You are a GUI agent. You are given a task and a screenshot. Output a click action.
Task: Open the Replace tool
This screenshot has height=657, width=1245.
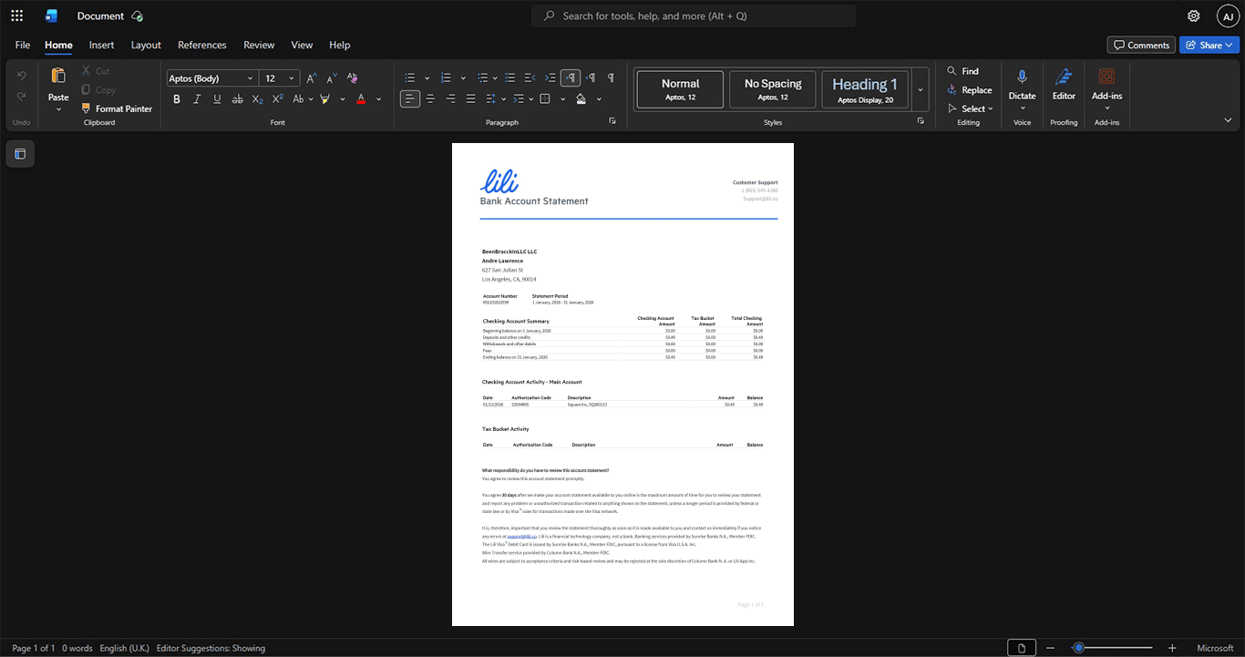(970, 90)
